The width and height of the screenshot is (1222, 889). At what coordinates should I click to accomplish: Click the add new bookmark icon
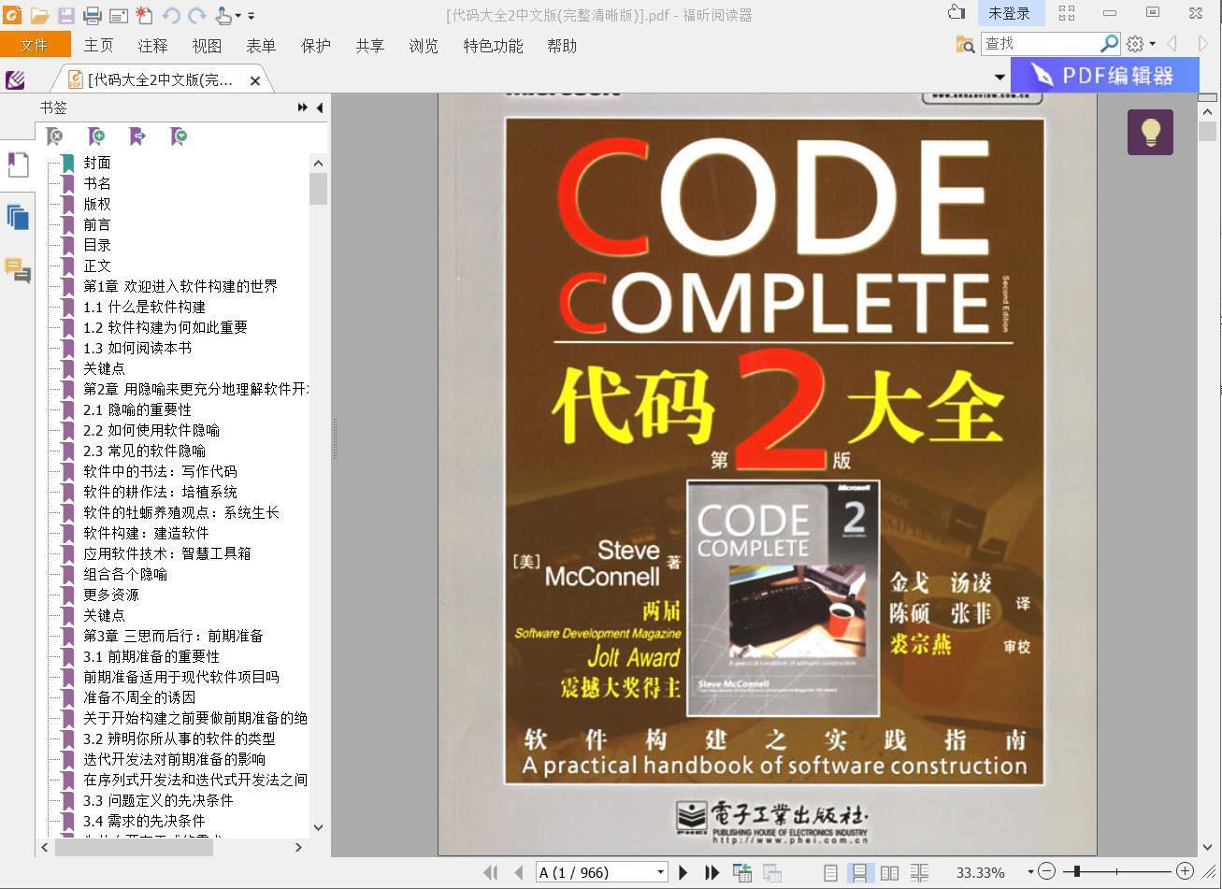pyautogui.click(x=95, y=136)
